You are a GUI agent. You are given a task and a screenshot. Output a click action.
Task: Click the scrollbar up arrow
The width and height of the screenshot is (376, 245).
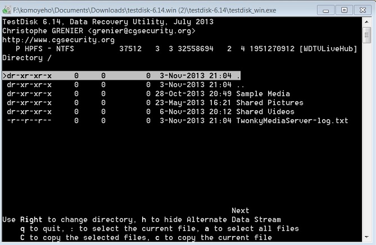366,22
